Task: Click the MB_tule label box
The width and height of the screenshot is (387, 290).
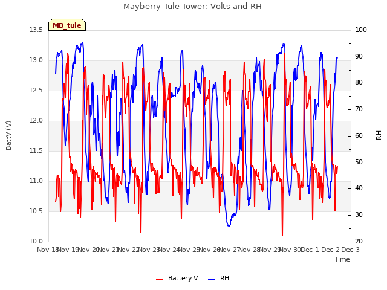Action: point(67,25)
